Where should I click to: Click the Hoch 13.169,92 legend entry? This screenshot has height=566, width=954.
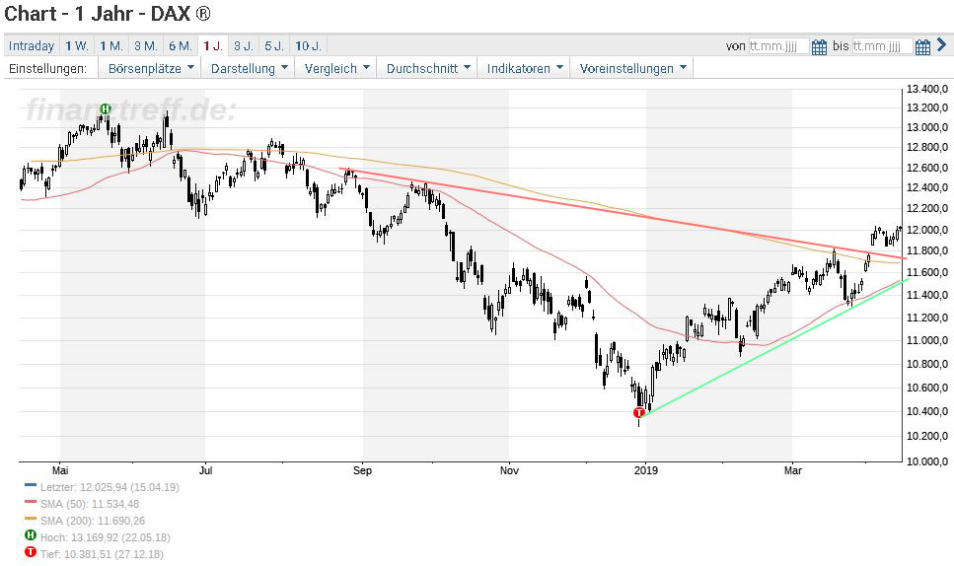click(106, 537)
